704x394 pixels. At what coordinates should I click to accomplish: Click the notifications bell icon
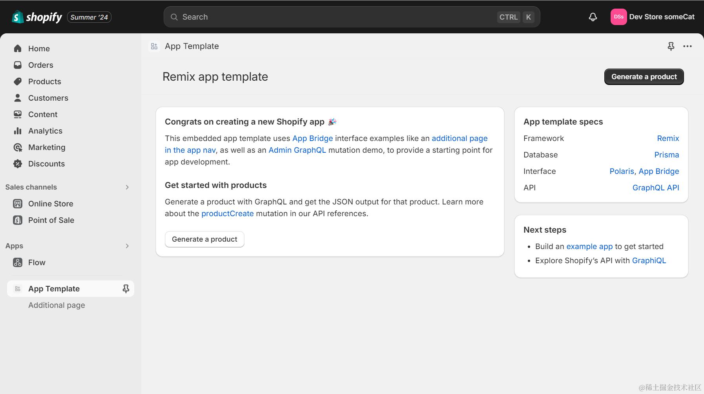pyautogui.click(x=593, y=17)
